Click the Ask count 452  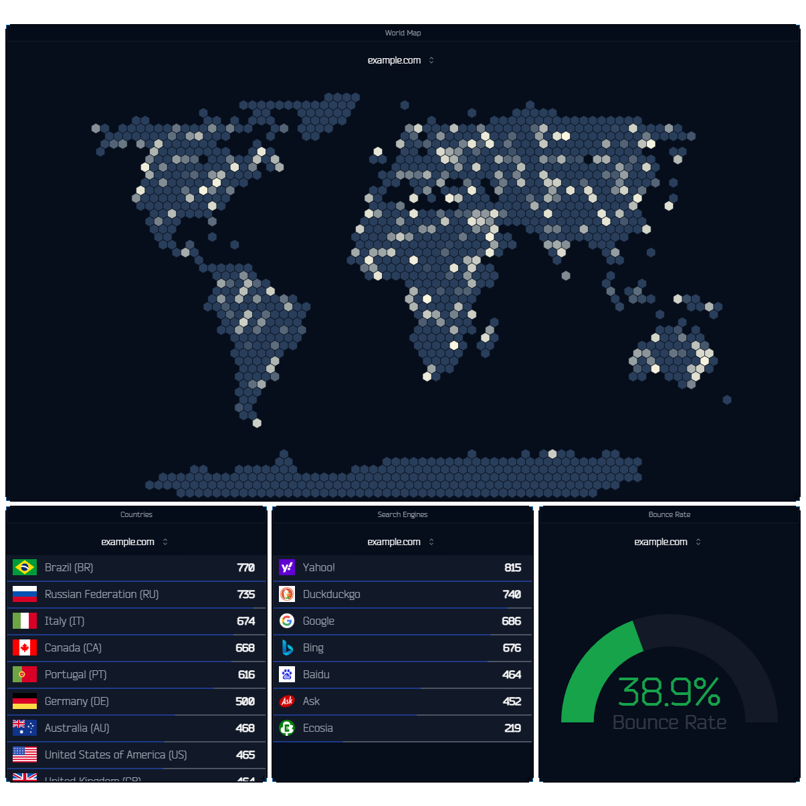pos(512,701)
